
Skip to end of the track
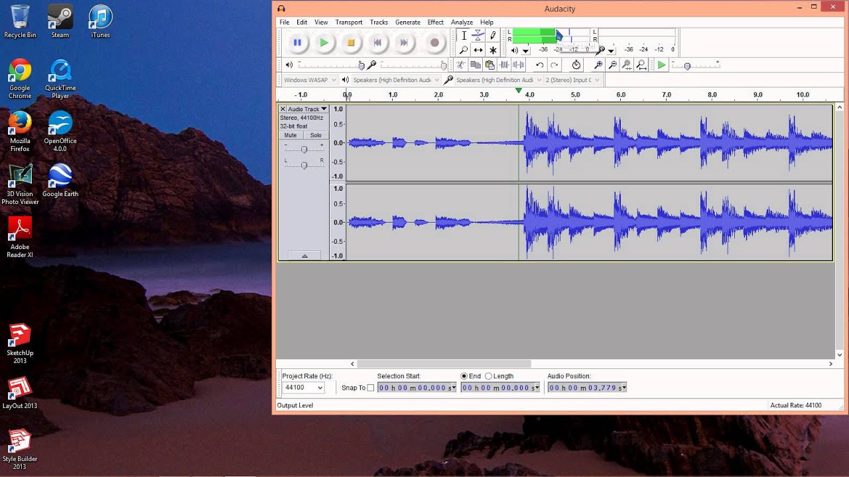point(404,42)
